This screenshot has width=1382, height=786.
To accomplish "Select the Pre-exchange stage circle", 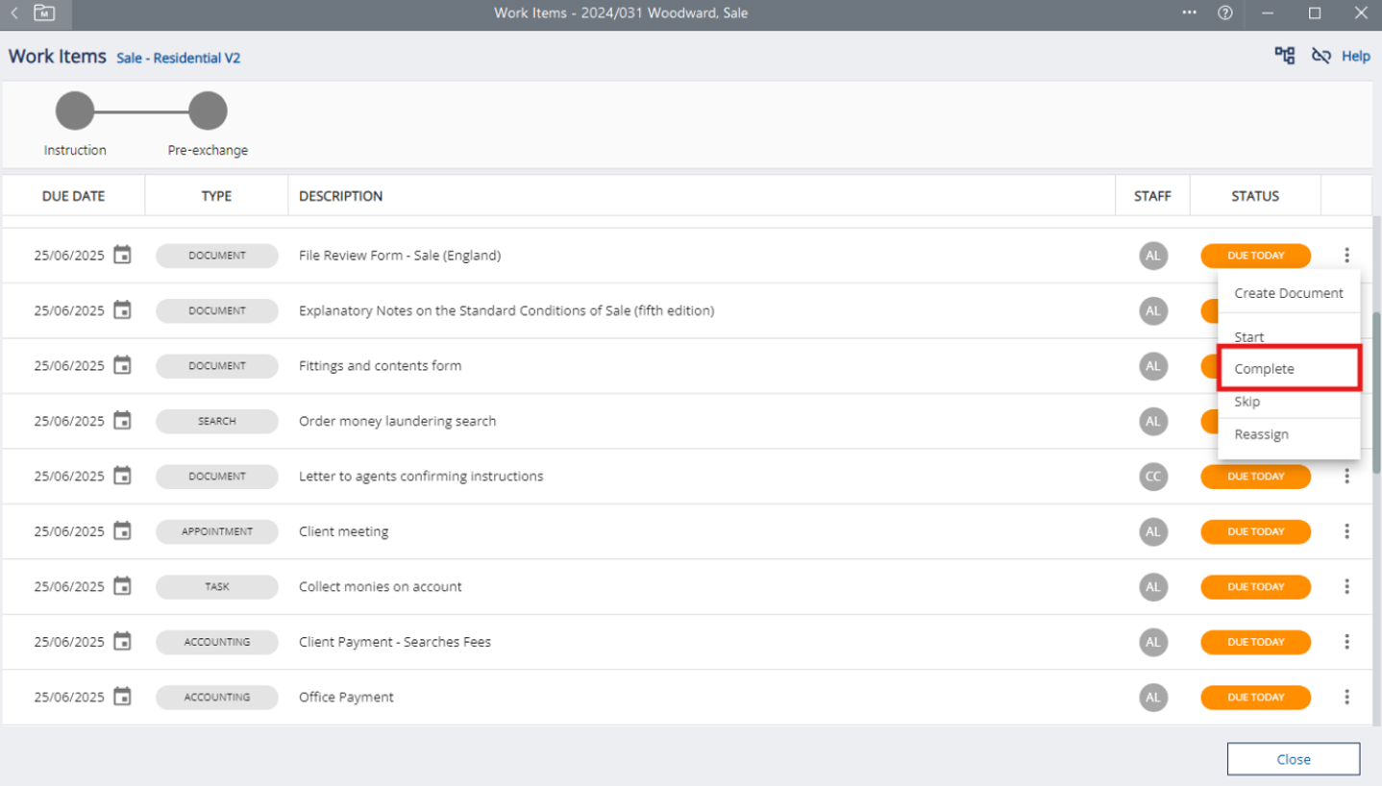I will tap(208, 111).
